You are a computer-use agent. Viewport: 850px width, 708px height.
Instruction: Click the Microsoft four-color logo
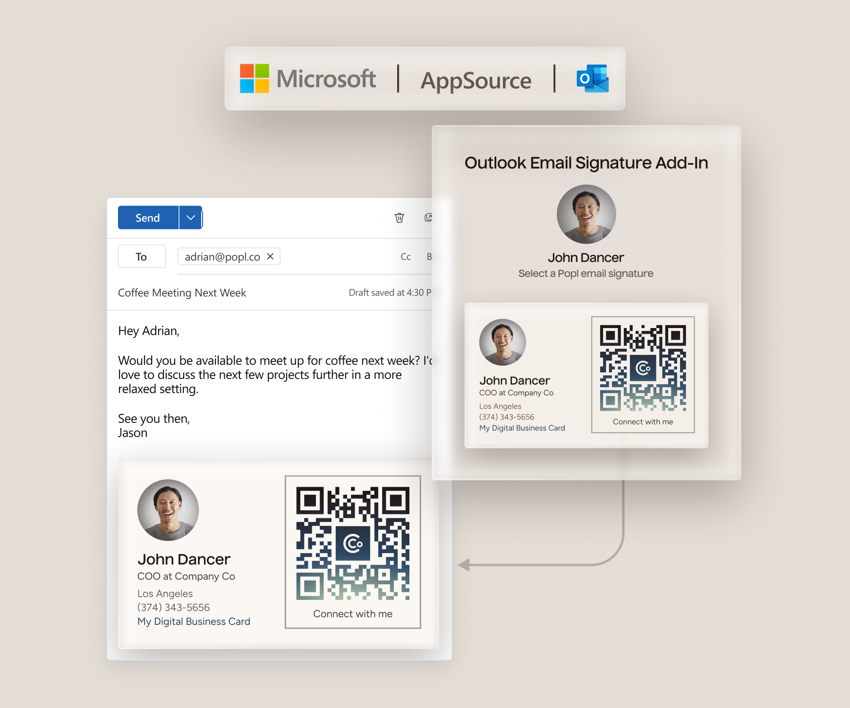(255, 78)
